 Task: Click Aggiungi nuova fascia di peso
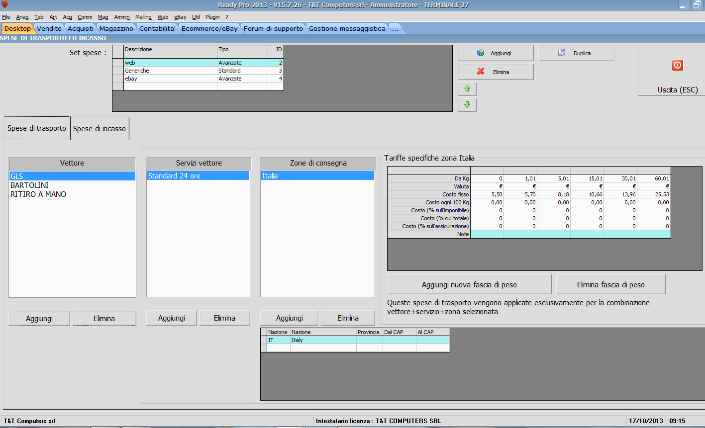(469, 285)
